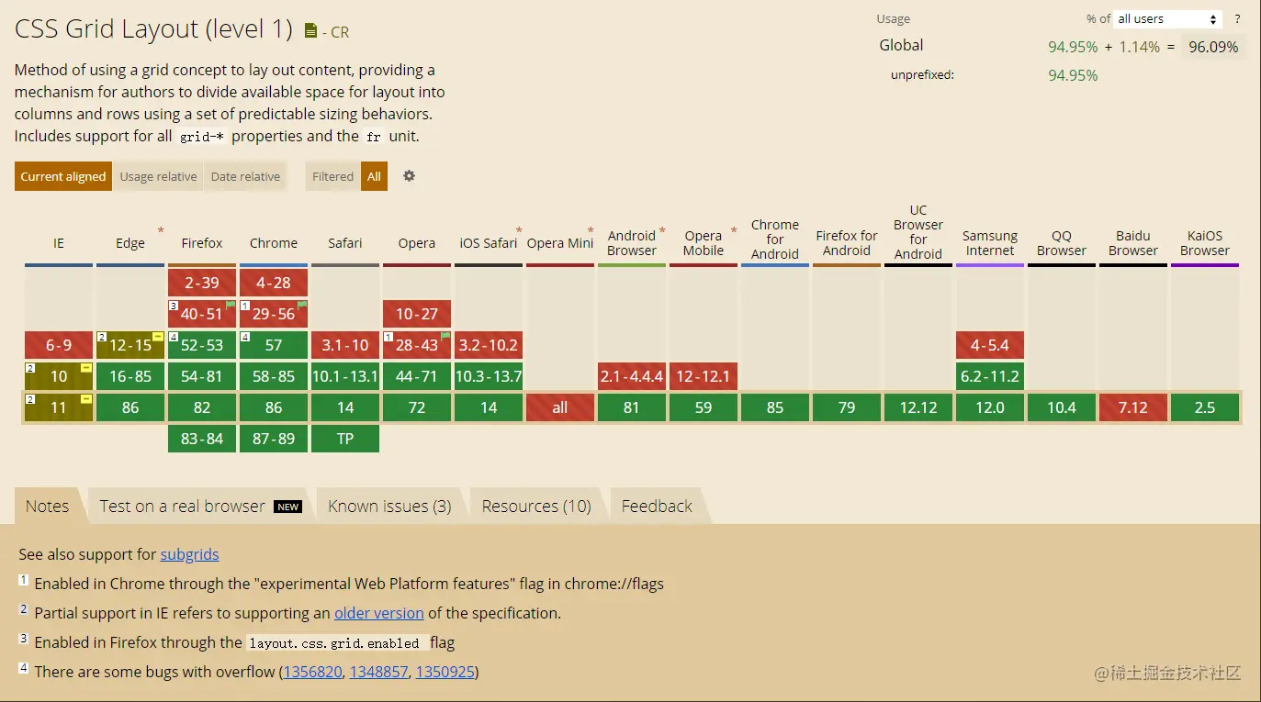The image size is (1261, 702).
Task: Select Chrome 4-28 cell
Action: [274, 283]
